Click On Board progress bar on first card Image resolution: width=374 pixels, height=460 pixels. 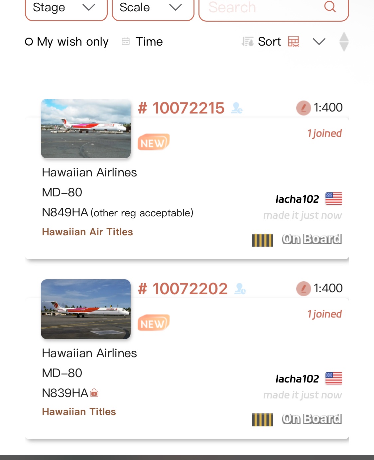[263, 240]
